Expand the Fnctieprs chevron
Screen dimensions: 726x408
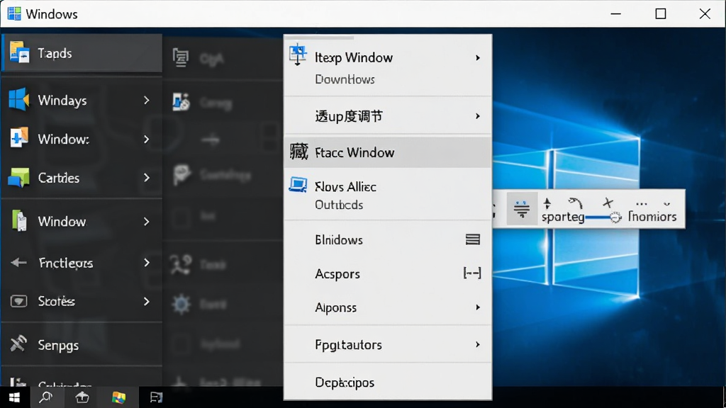pyautogui.click(x=147, y=263)
